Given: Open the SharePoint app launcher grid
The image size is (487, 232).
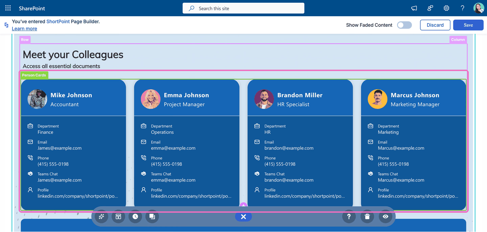Looking at the screenshot, I should (8, 8).
